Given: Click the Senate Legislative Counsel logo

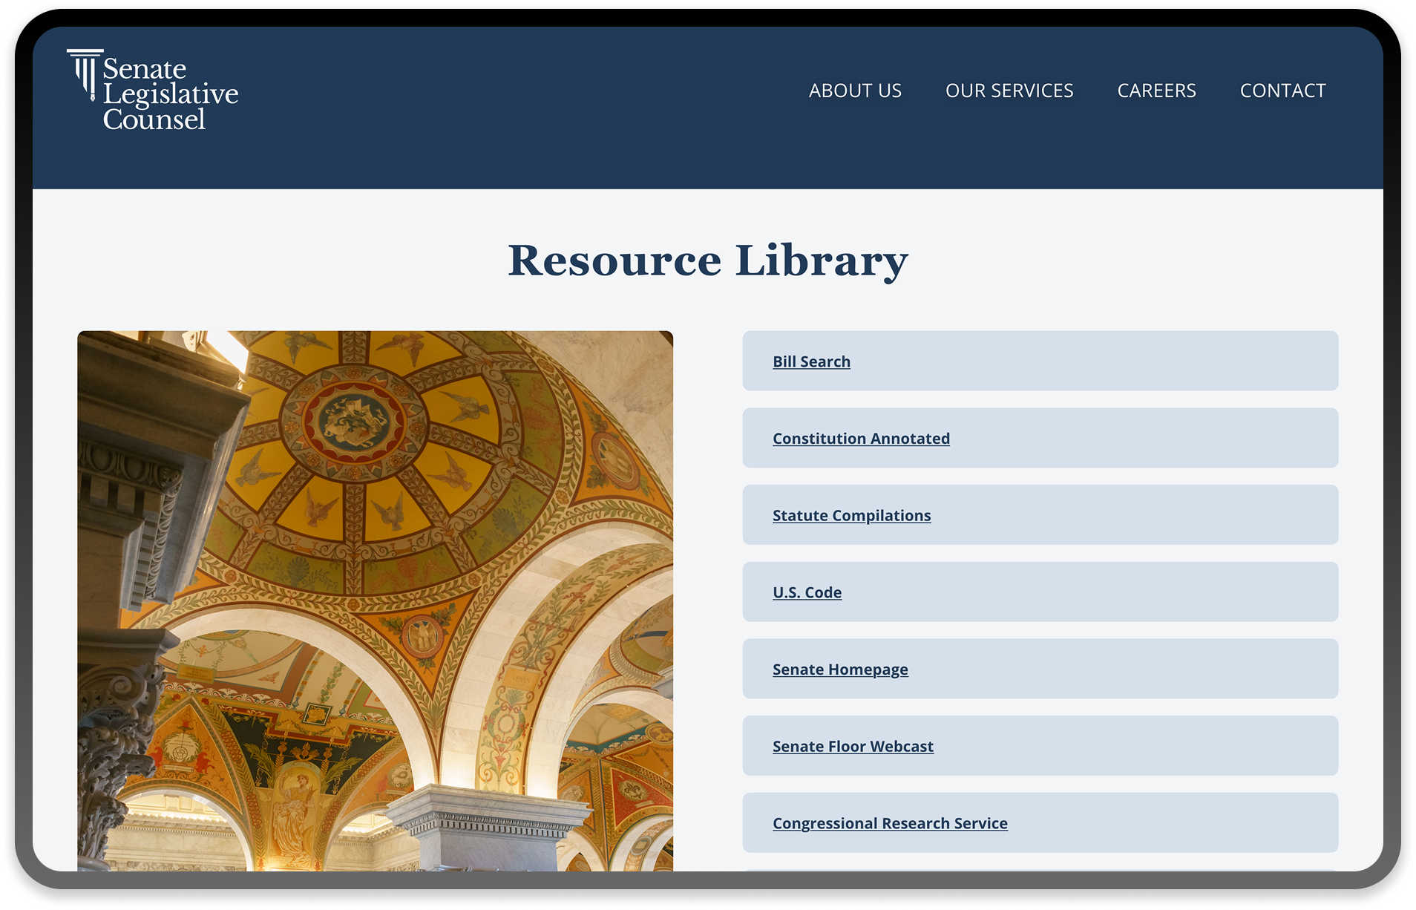Looking at the screenshot, I should click(153, 91).
